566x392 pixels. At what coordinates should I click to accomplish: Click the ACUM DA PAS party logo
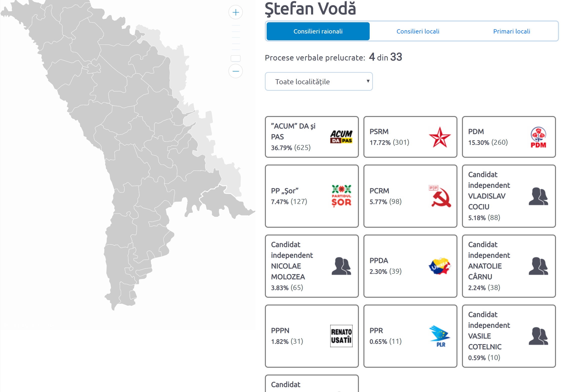[x=341, y=137]
